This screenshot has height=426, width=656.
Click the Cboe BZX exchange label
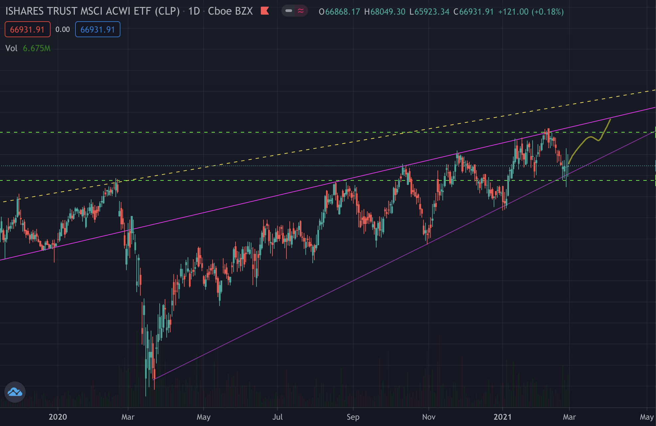point(230,11)
